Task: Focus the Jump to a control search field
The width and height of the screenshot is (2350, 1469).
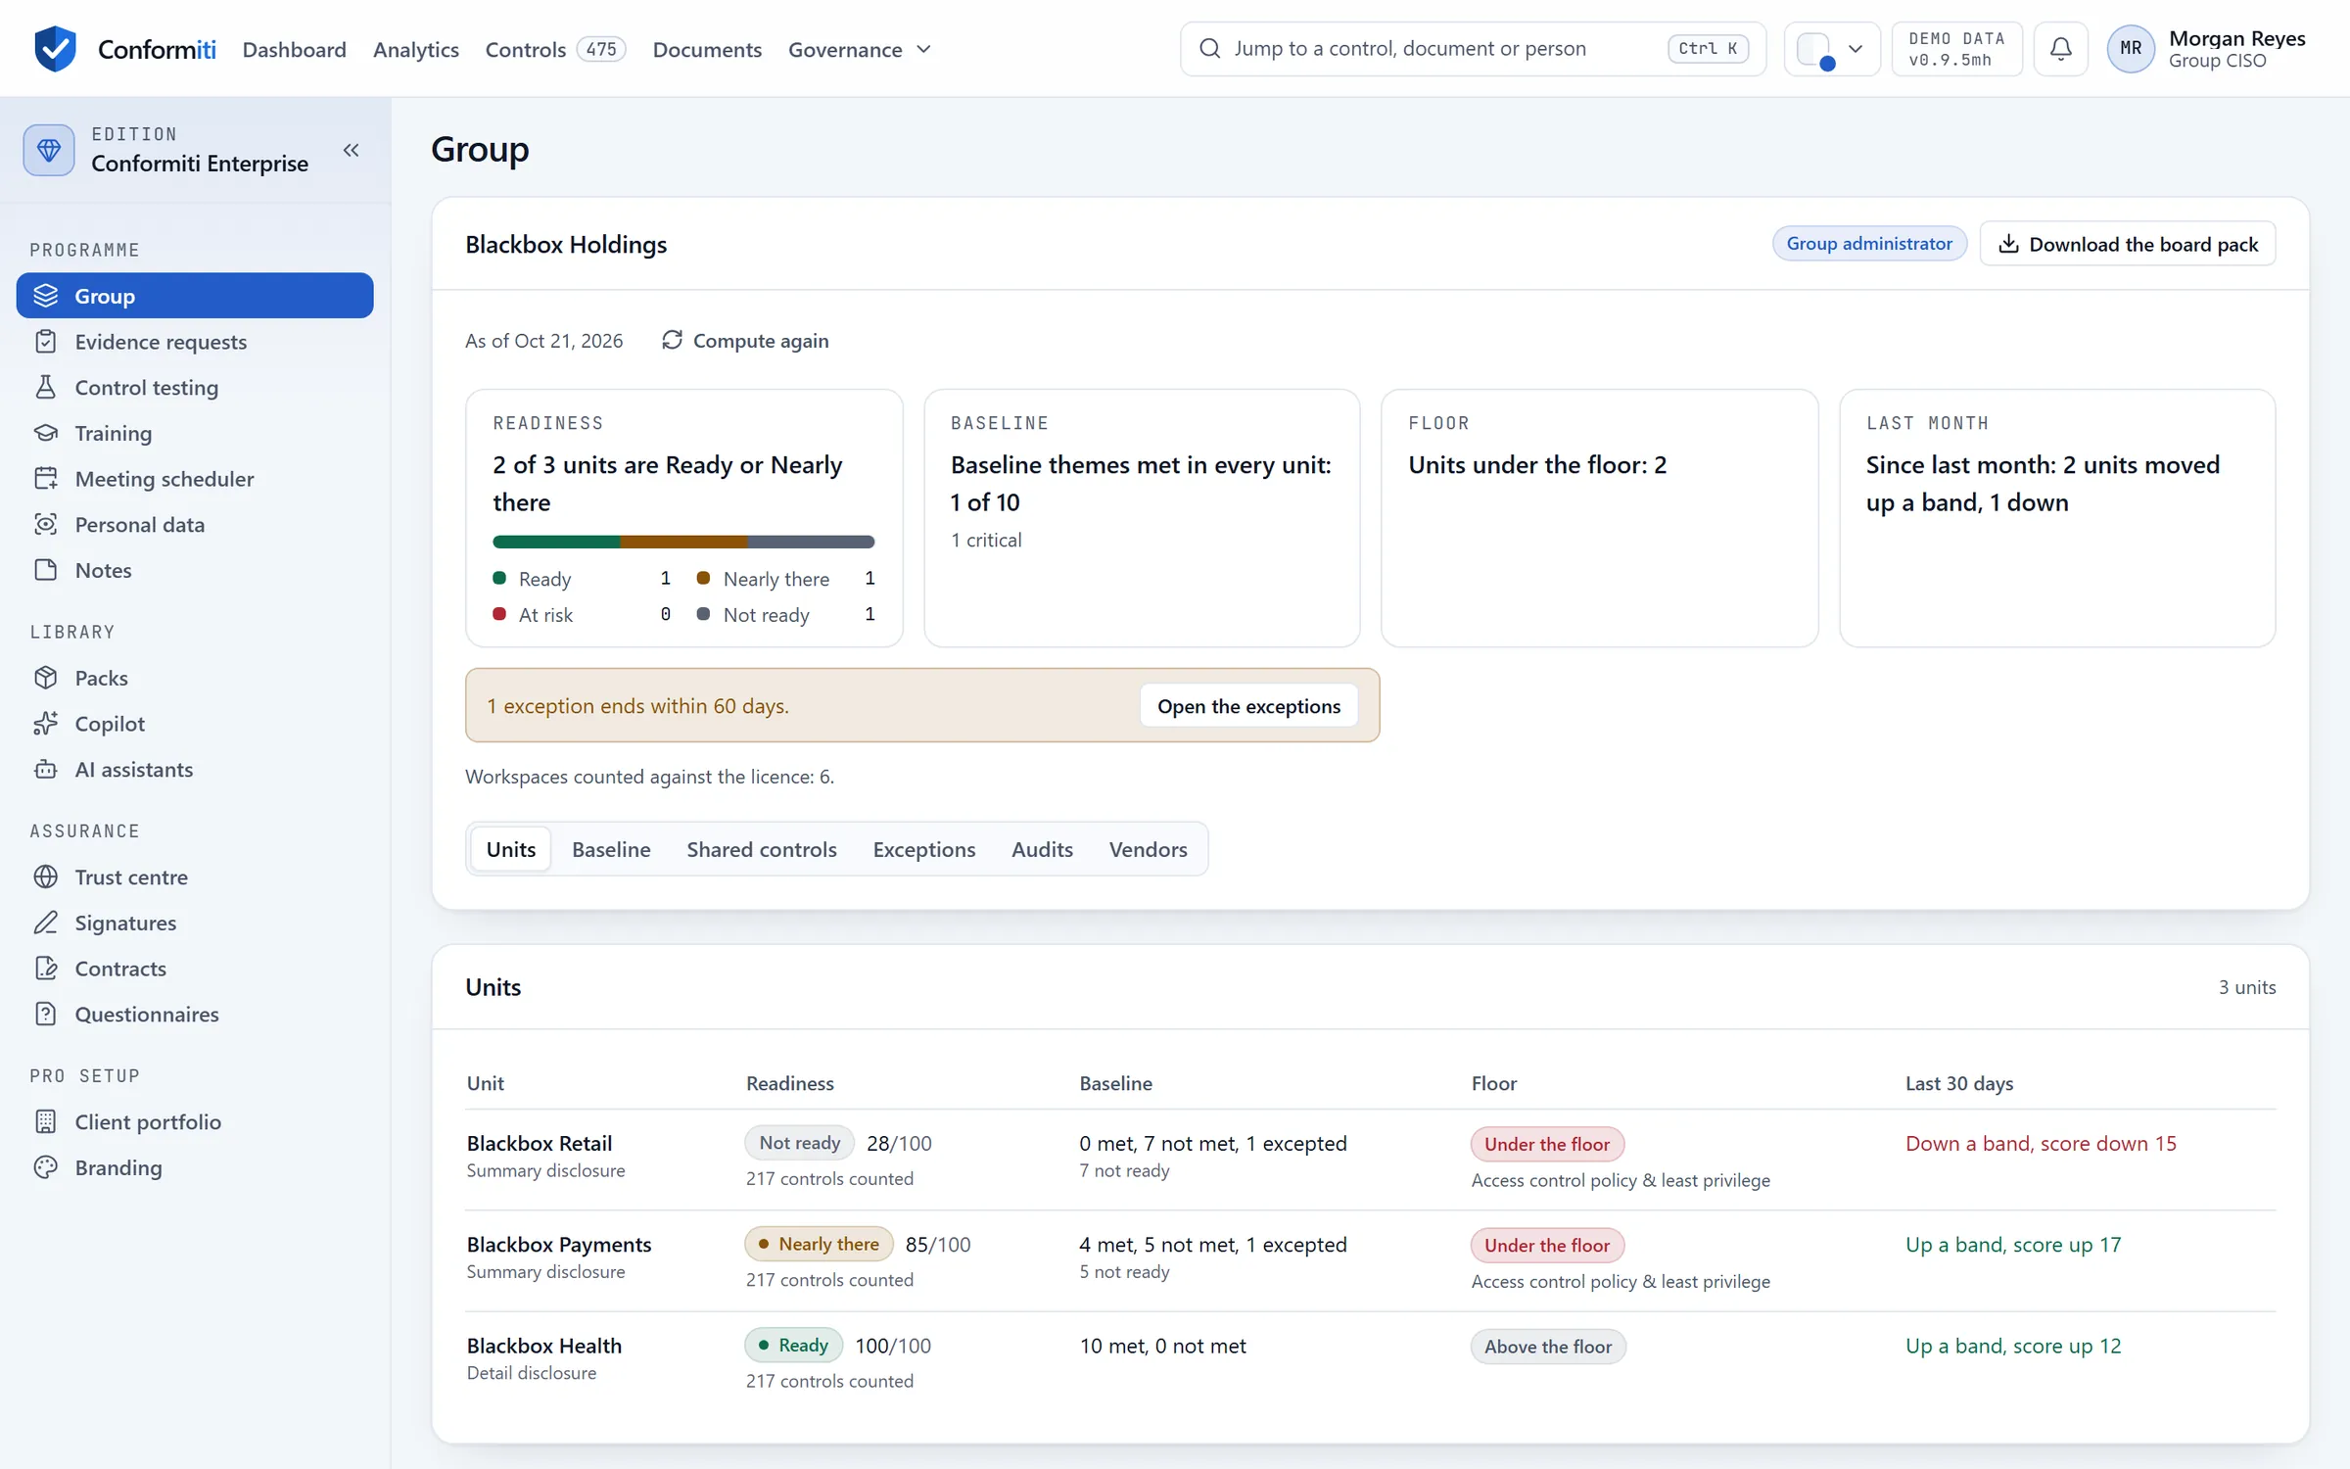Action: 1473,49
